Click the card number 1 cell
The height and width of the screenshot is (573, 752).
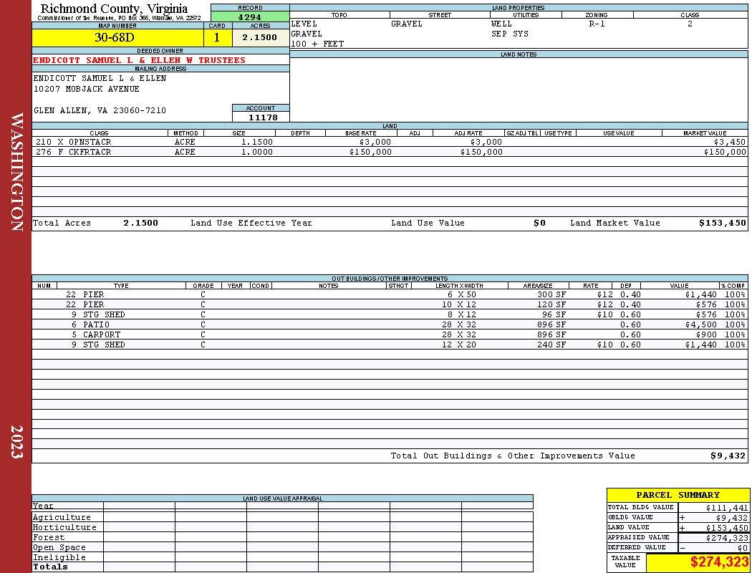218,37
